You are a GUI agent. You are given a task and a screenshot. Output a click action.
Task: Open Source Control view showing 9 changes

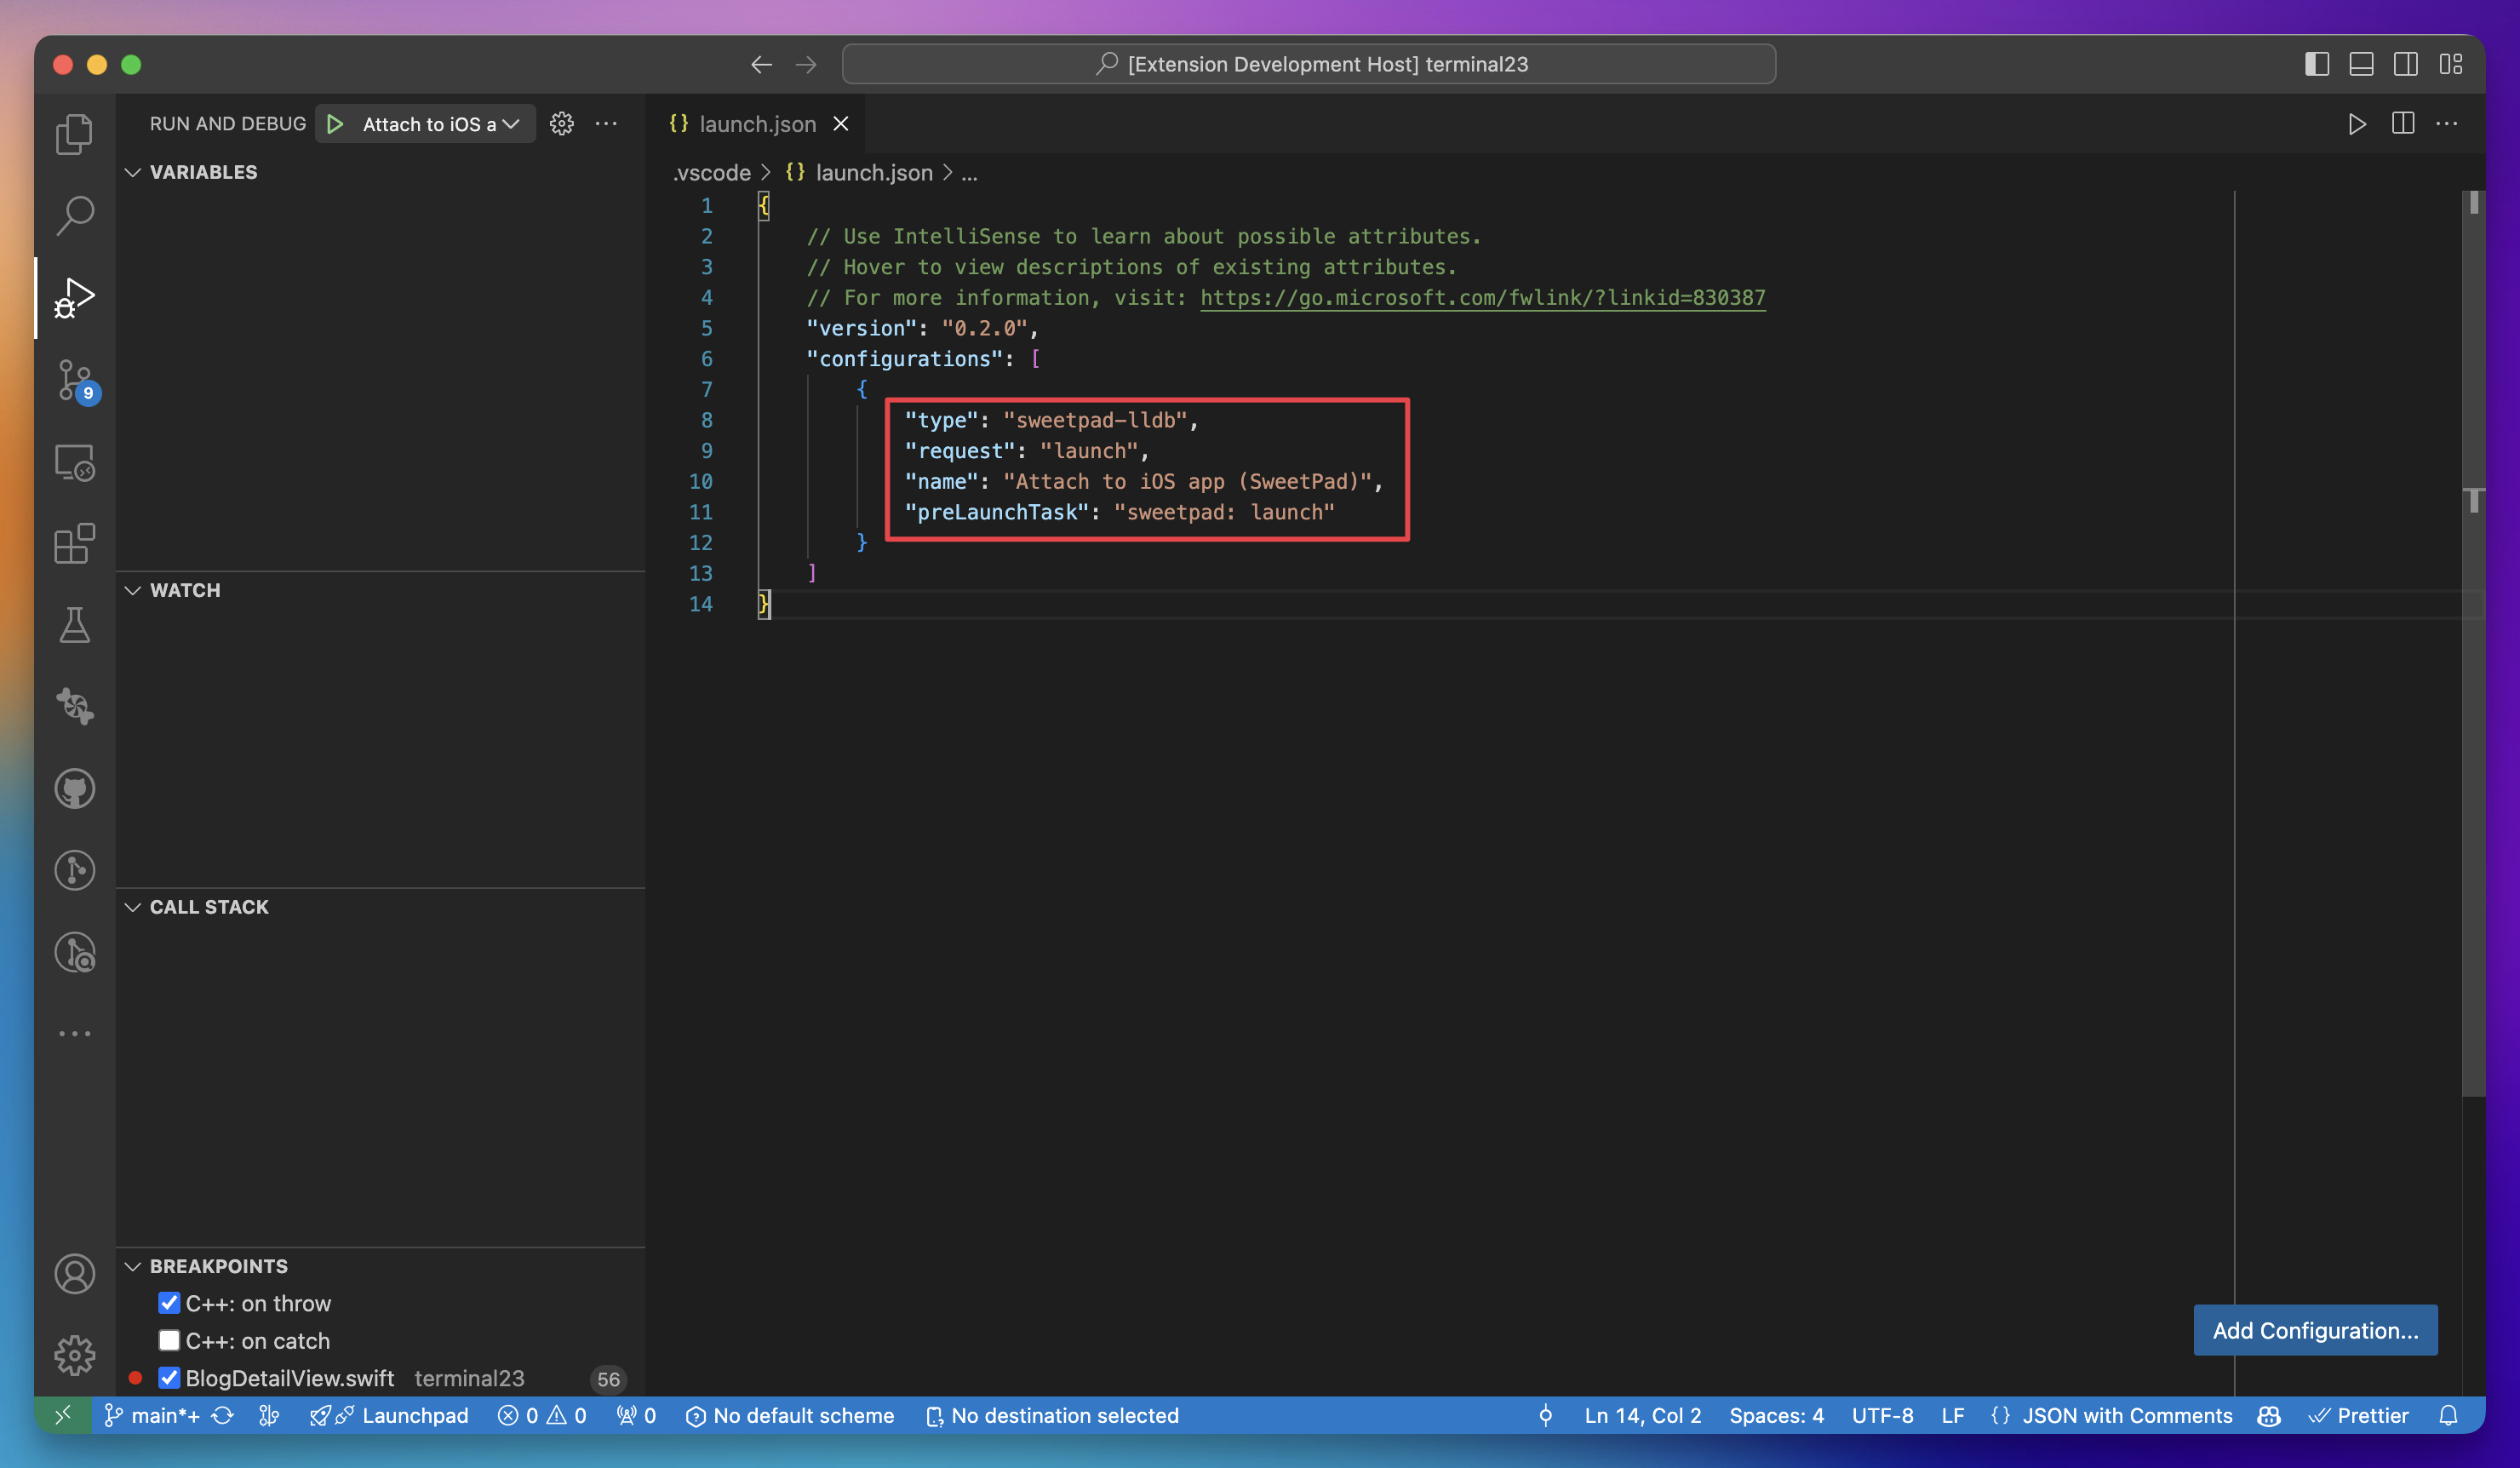click(74, 381)
